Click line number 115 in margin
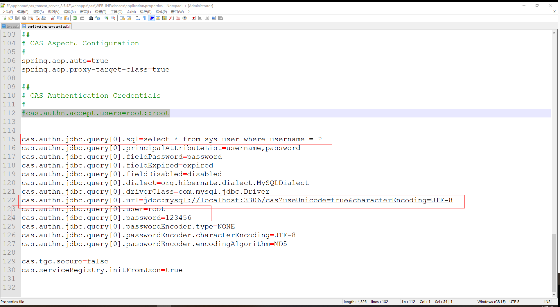The height and width of the screenshot is (307, 560). [9, 139]
